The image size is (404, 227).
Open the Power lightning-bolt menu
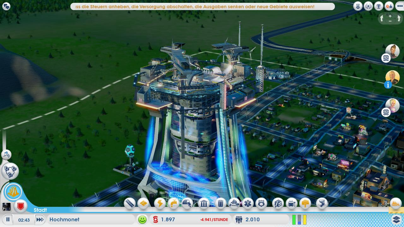[x=160, y=203]
